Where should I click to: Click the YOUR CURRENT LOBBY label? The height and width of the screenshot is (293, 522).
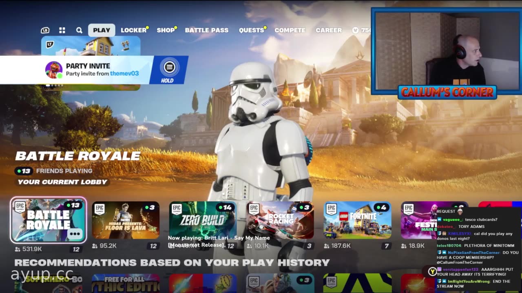[x=62, y=182]
